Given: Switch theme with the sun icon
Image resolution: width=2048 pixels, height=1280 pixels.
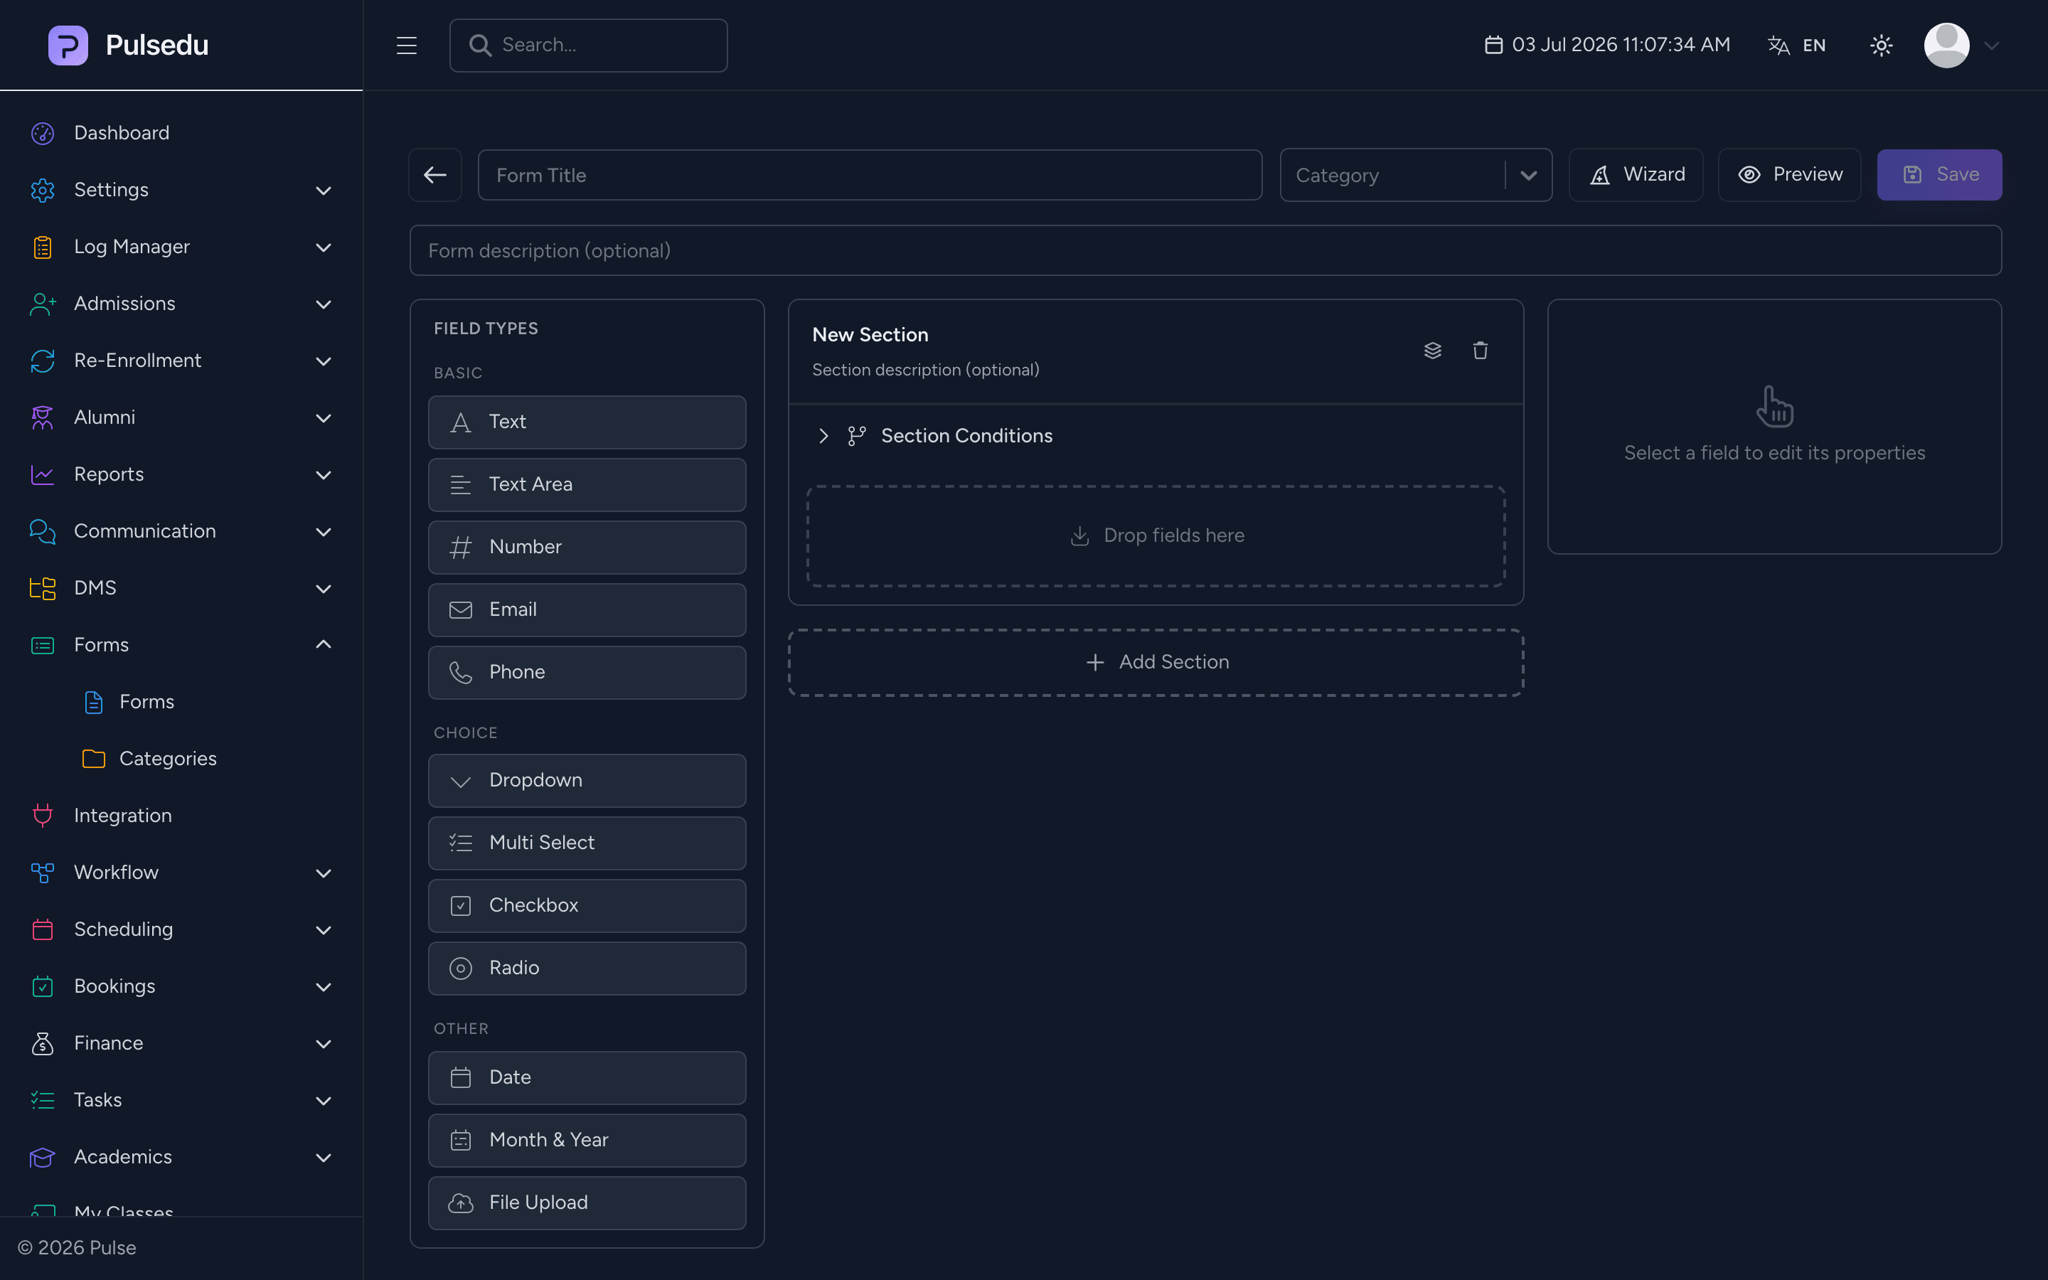Looking at the screenshot, I should click(x=1880, y=45).
